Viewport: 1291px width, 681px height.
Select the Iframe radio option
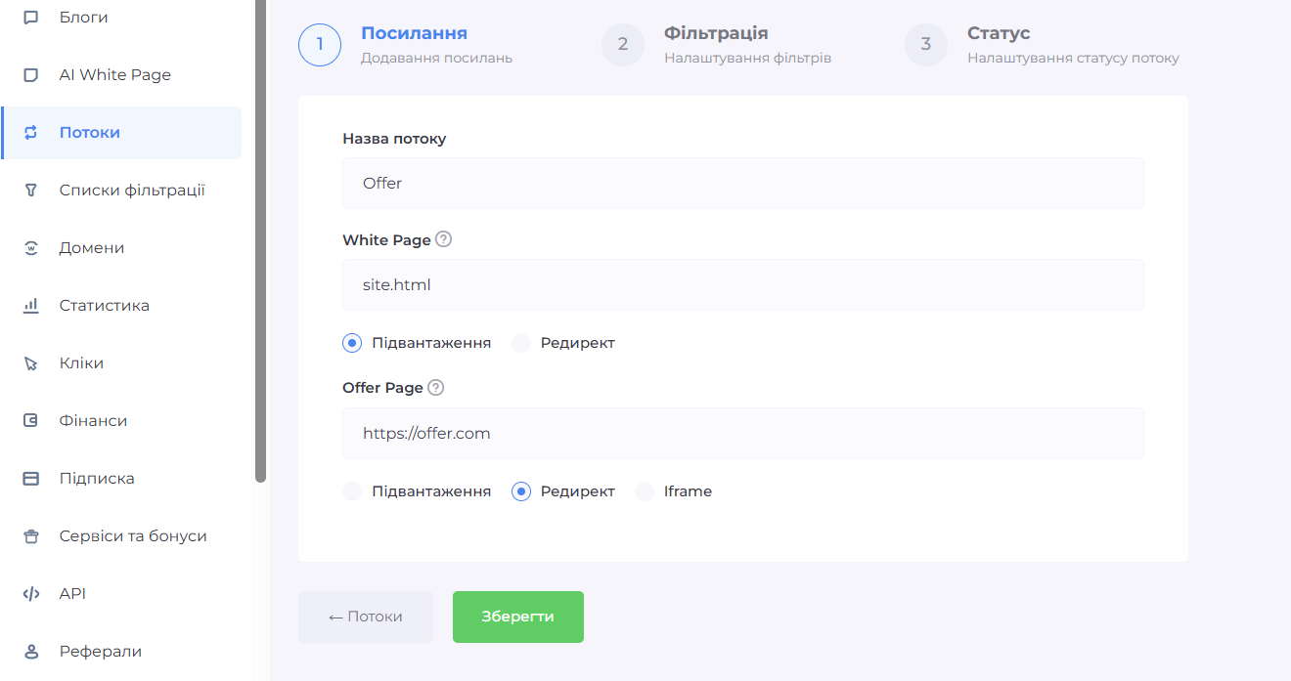tap(645, 491)
